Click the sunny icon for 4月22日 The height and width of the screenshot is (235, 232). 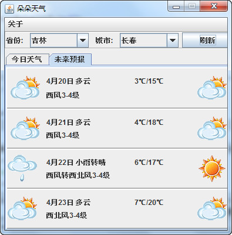tap(212, 168)
